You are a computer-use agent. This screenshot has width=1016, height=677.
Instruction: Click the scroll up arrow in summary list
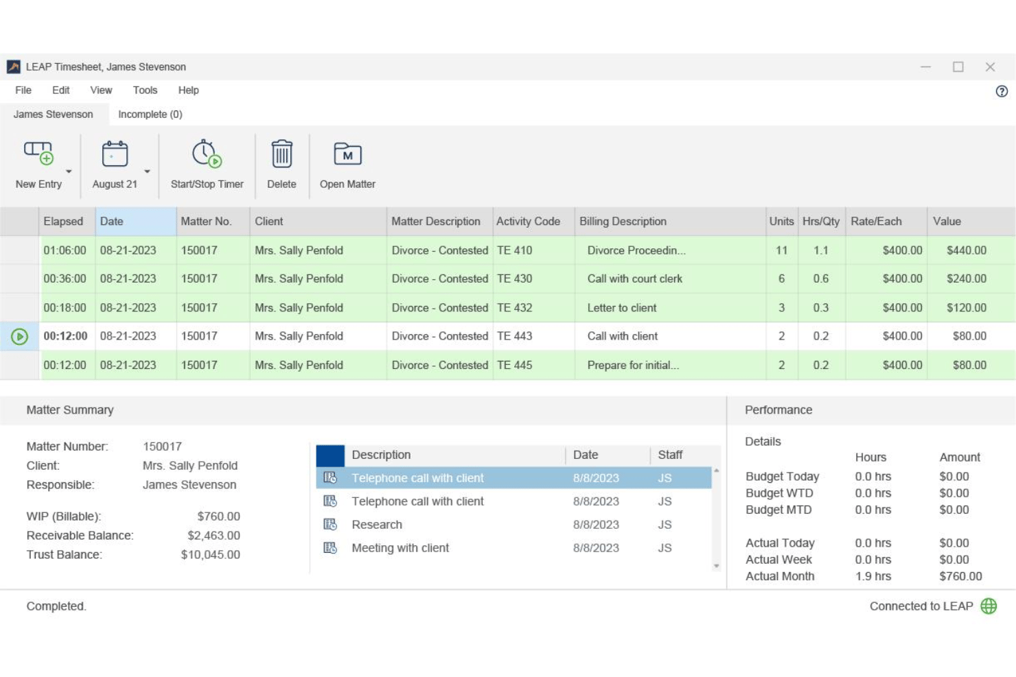pyautogui.click(x=716, y=471)
